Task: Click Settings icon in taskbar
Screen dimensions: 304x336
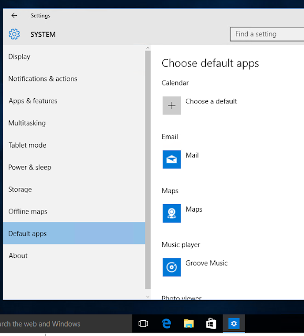Action: click(234, 323)
